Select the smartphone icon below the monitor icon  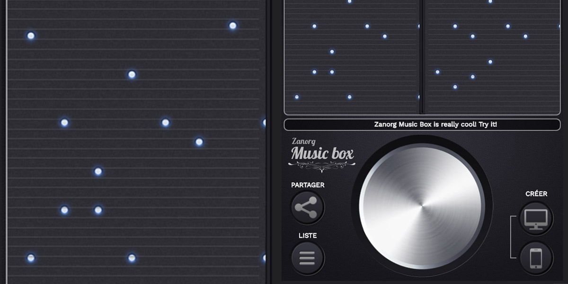(535, 257)
